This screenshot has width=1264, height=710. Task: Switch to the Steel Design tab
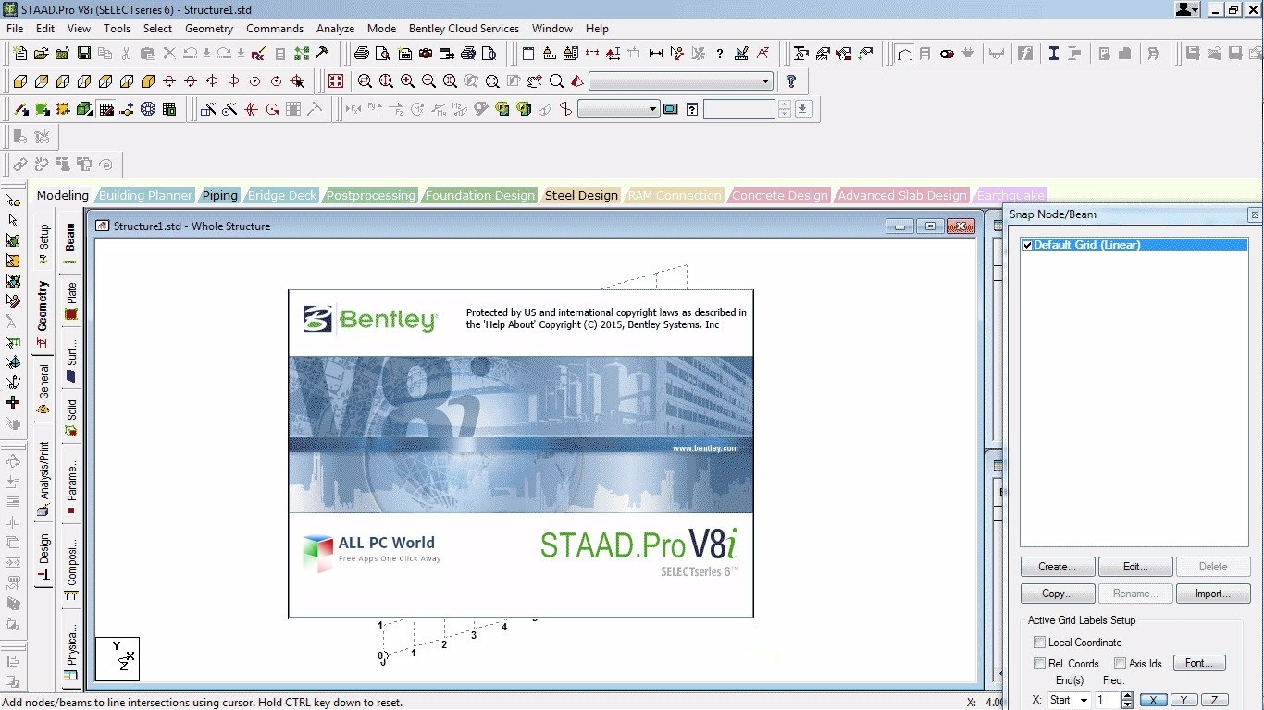click(x=581, y=195)
